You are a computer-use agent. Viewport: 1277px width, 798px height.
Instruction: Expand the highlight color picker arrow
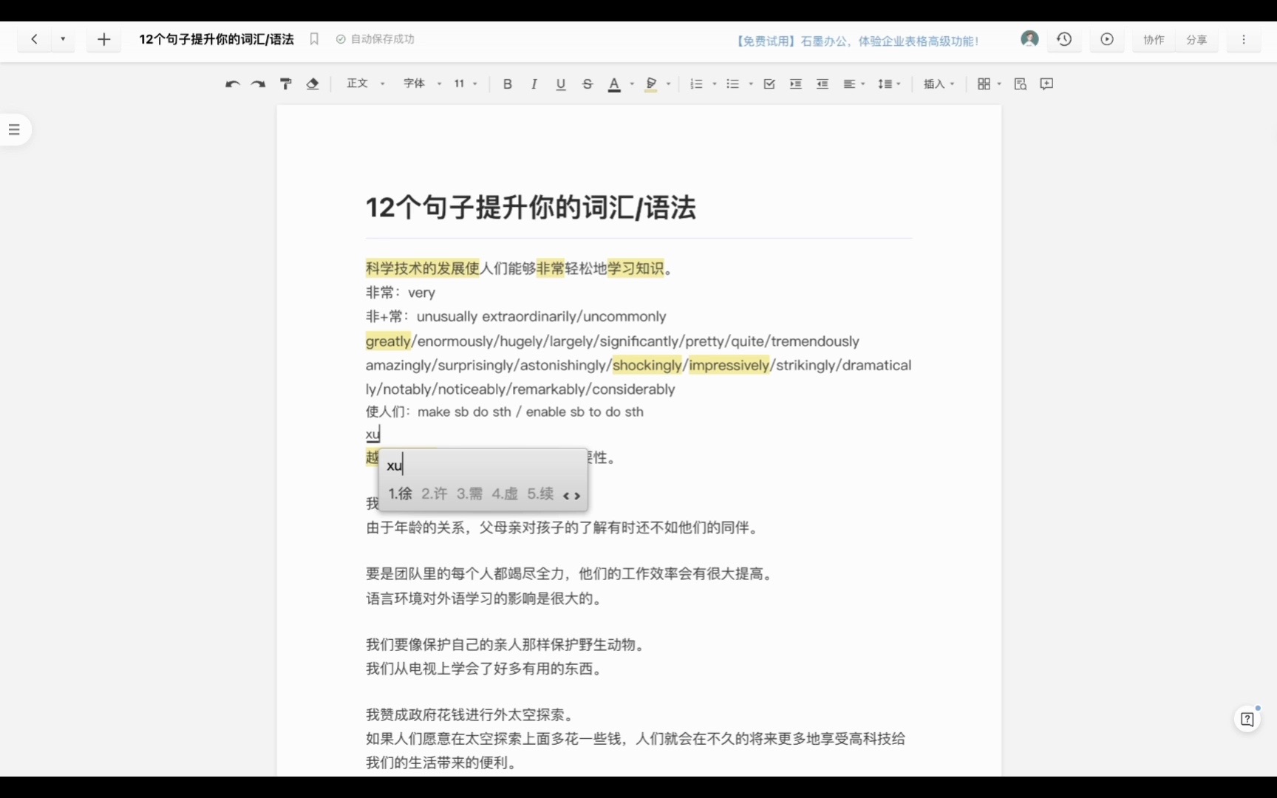pos(669,84)
